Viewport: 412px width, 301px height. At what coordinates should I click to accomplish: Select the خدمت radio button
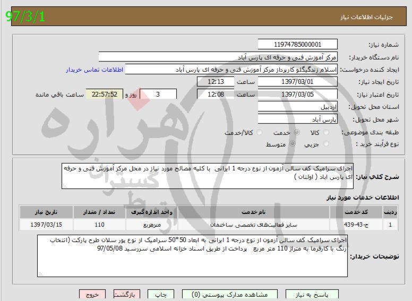[297, 133]
